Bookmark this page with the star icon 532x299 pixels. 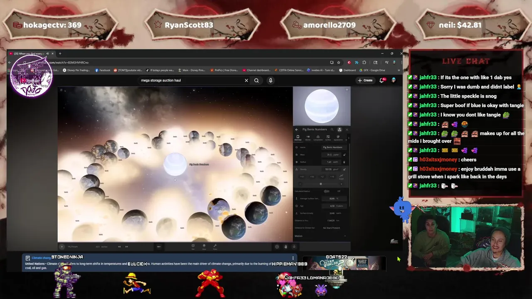pos(339,62)
